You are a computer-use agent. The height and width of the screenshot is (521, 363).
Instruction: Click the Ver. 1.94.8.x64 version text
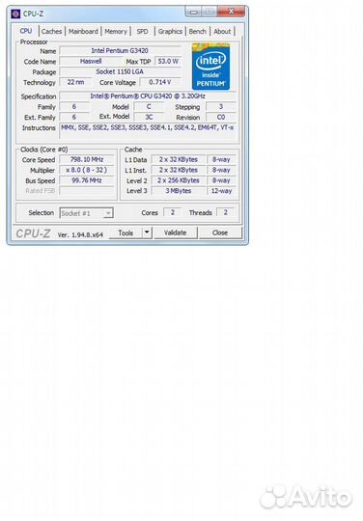[x=80, y=234]
